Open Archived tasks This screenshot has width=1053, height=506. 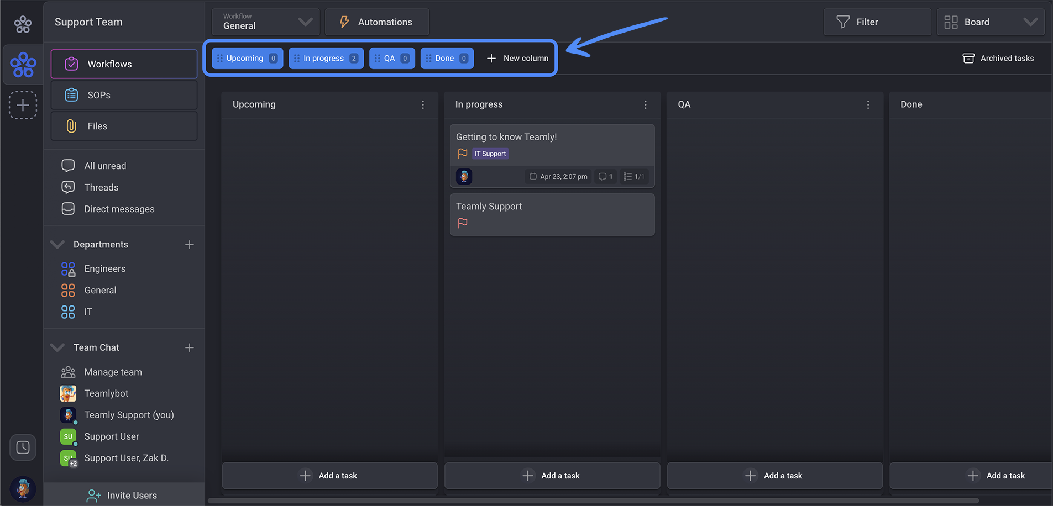998,58
